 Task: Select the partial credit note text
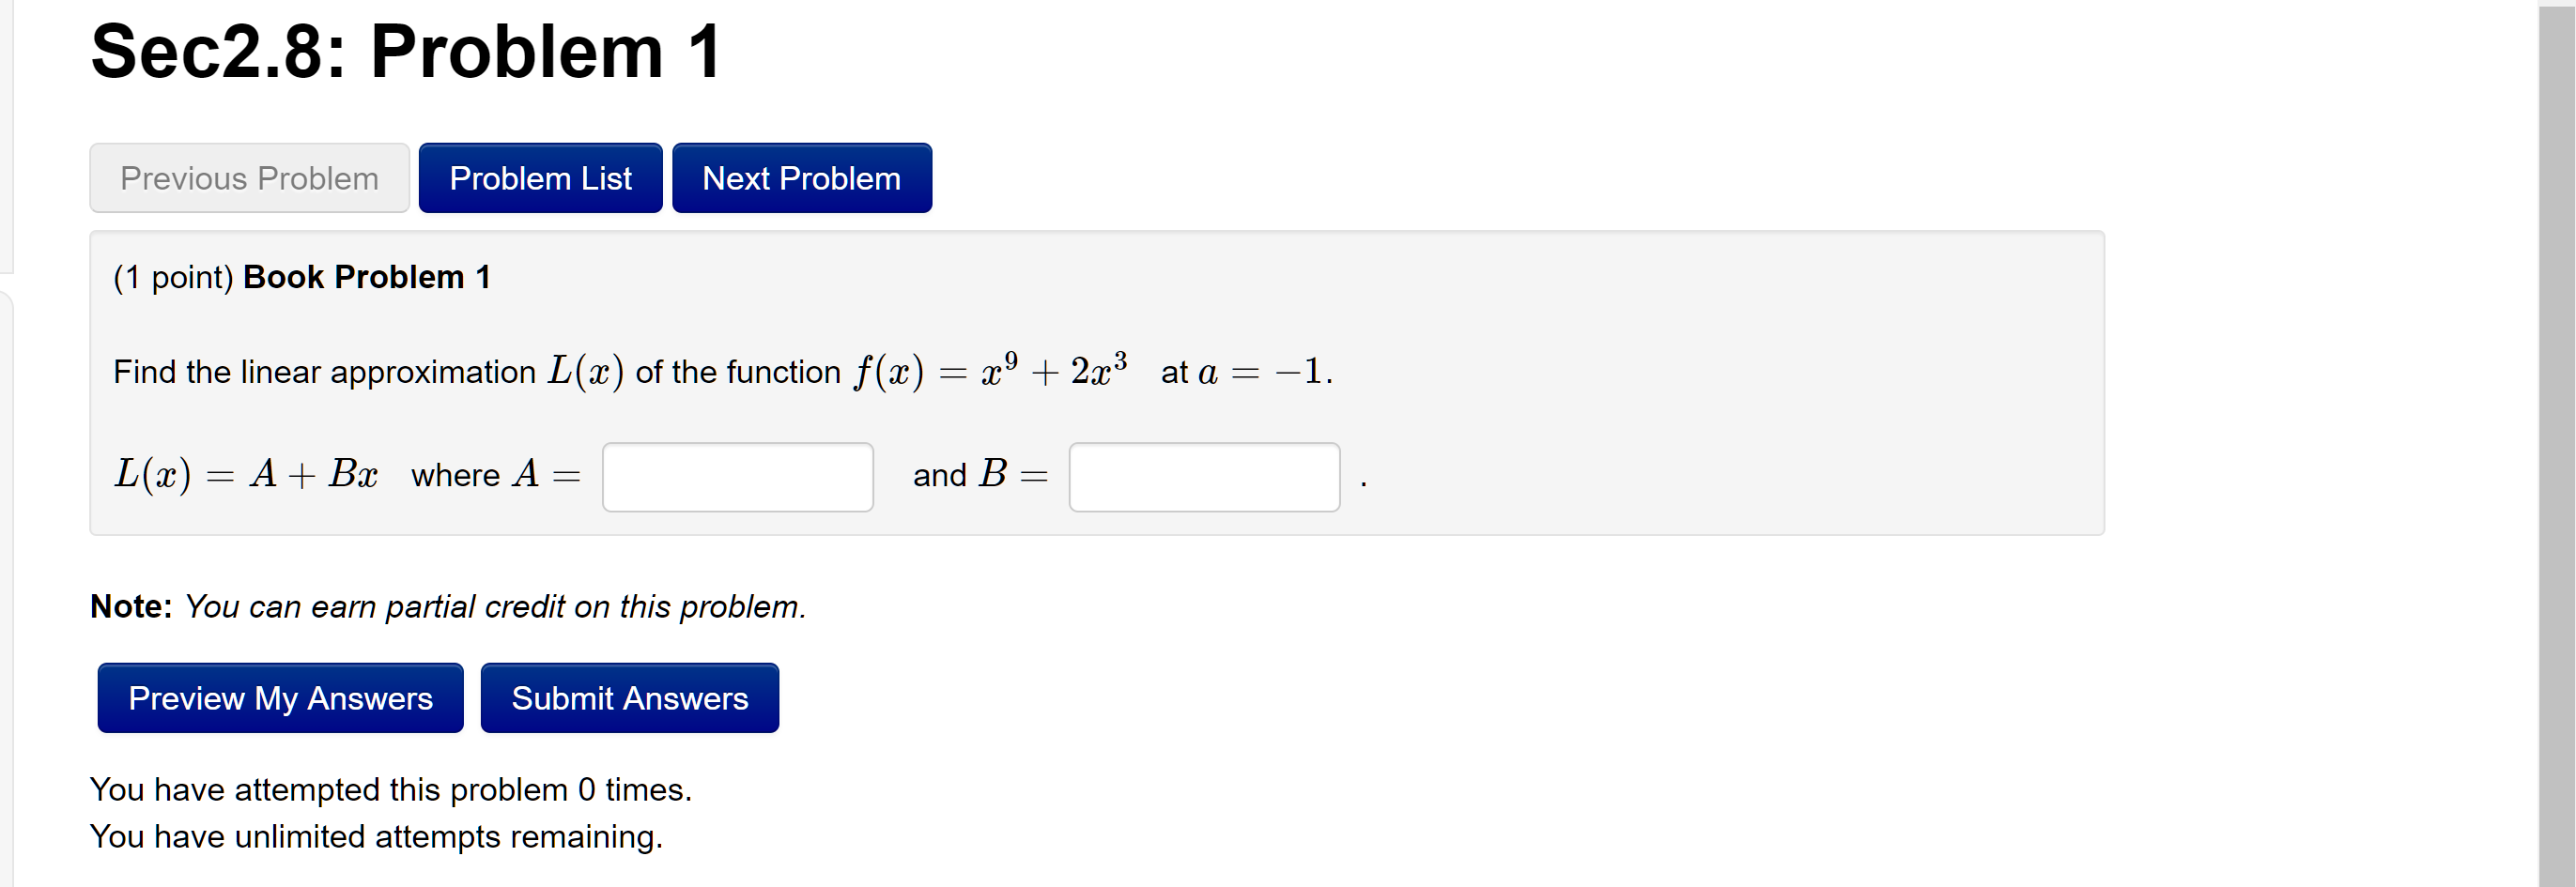point(447,606)
